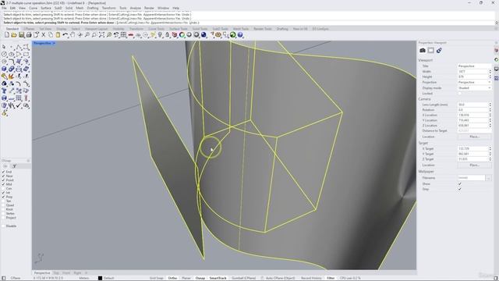Viewport: 499px width, 281px height.
Task: Open the Perspective viewport title menu arrow
Action: tap(54, 43)
